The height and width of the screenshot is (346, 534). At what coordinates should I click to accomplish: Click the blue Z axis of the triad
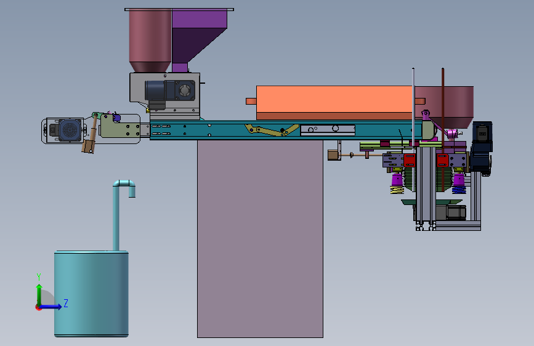(x=51, y=307)
